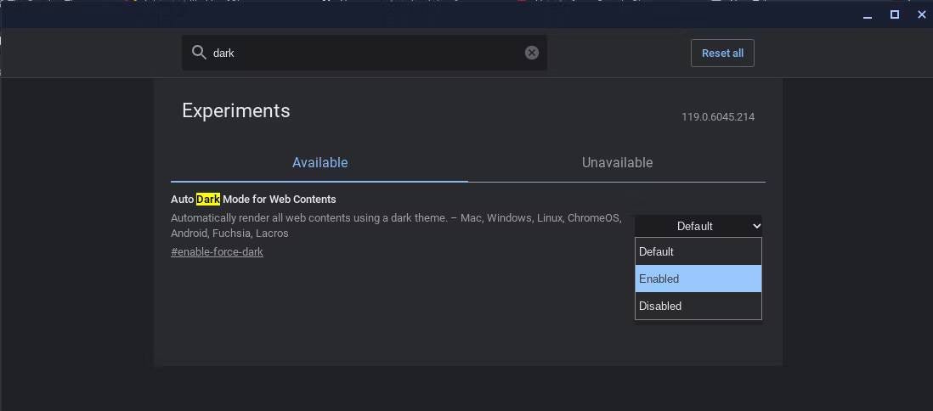
Task: Click the Auto Dark Mode for Web Contents title
Action: [253, 200]
